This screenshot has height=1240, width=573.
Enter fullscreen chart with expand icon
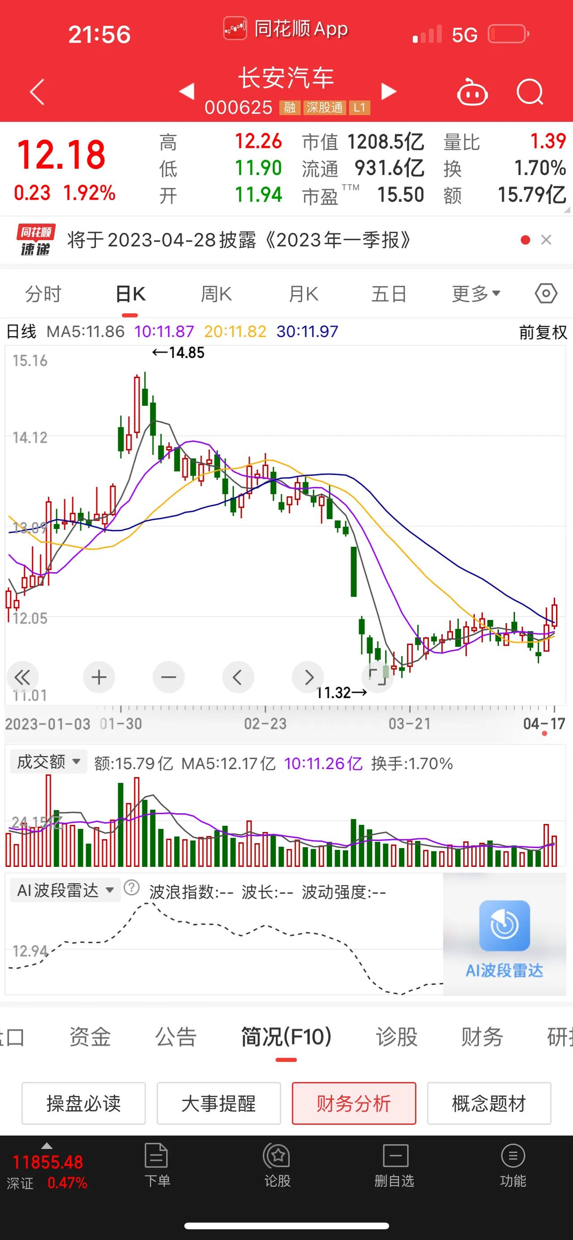click(378, 677)
